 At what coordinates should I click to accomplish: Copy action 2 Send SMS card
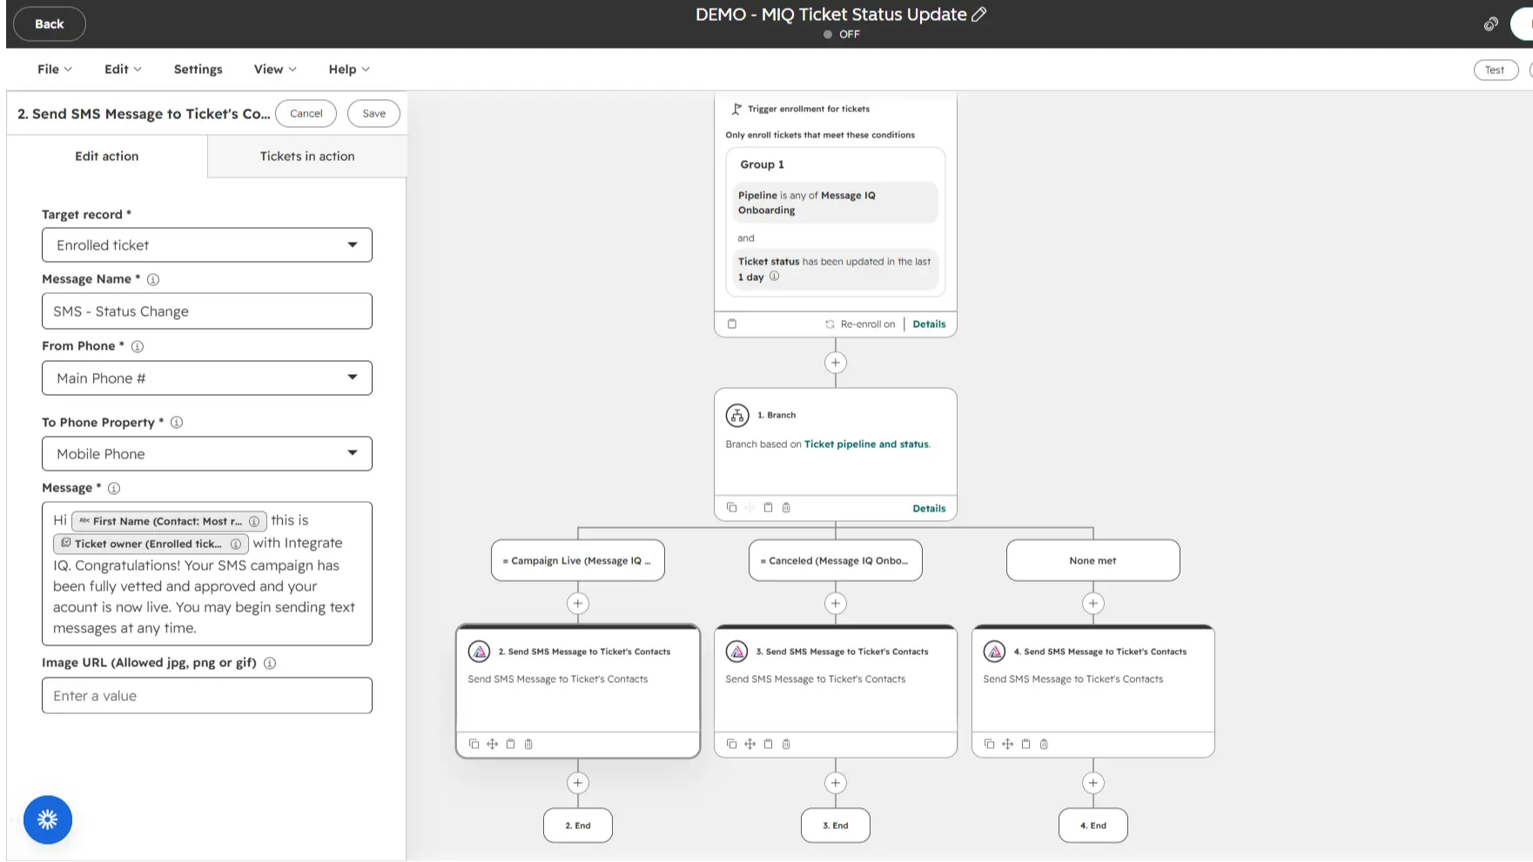474,745
